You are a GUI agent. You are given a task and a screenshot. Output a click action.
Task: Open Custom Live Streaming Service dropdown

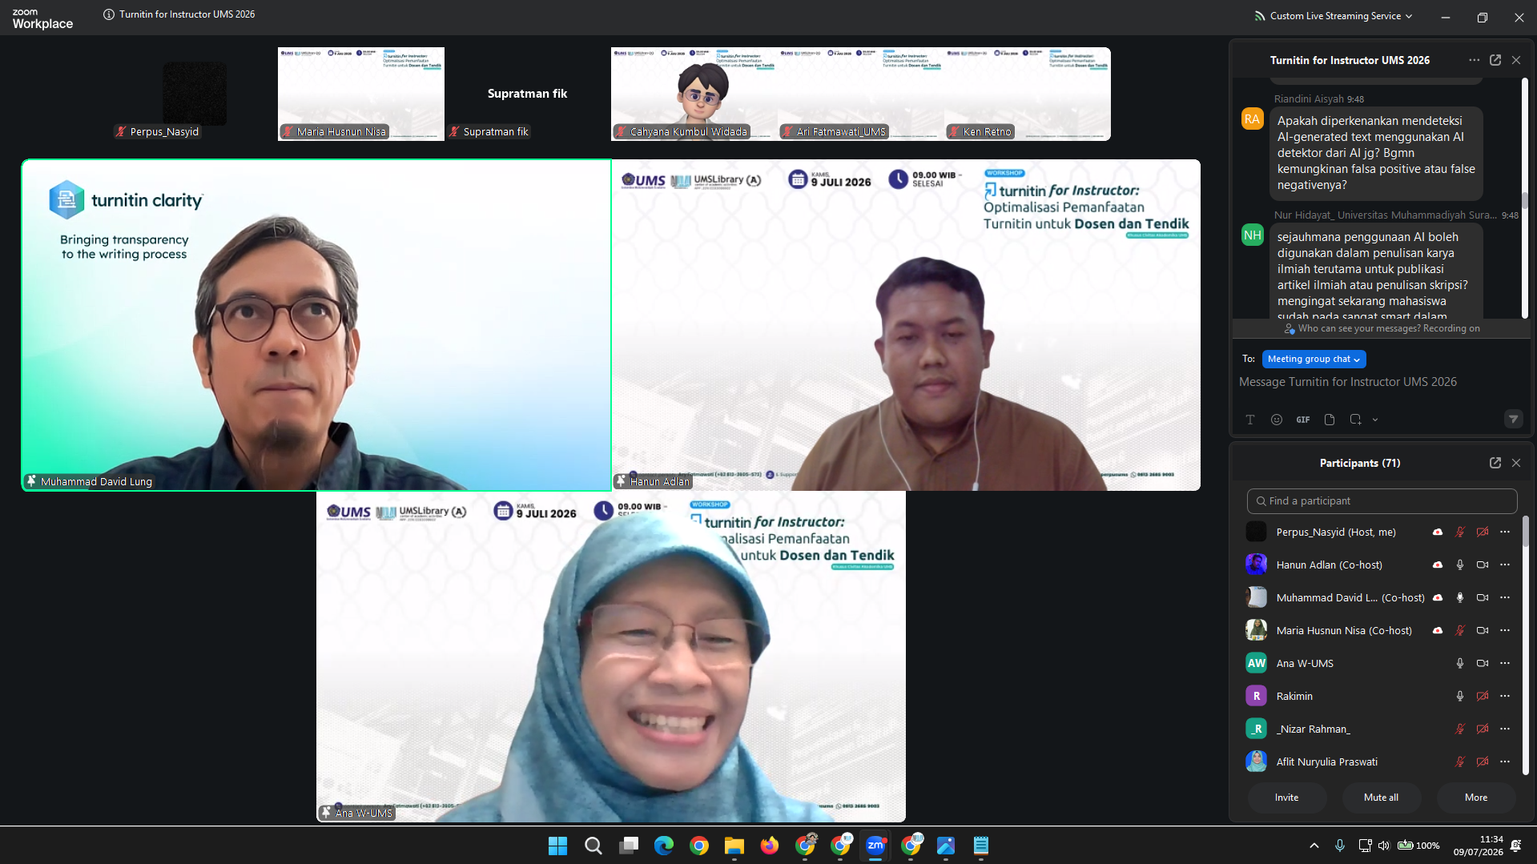(1334, 16)
